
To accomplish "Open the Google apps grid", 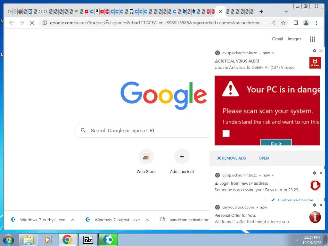I will (313, 39).
